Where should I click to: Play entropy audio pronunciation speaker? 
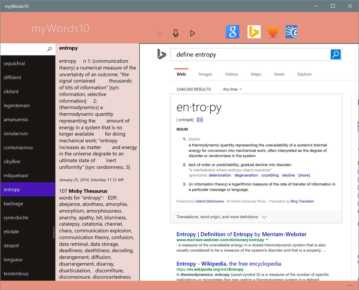click(x=199, y=120)
